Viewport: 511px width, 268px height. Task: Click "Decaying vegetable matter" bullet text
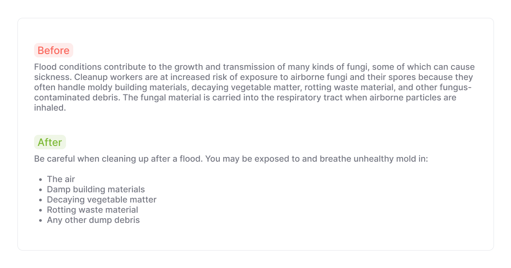[102, 200]
